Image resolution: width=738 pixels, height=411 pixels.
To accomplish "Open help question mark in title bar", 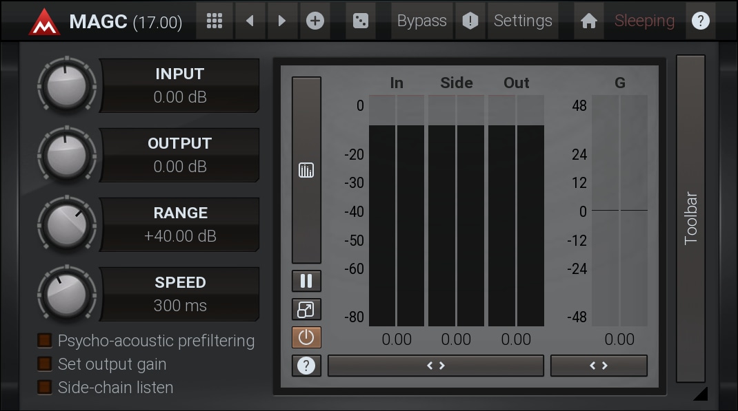I will click(700, 21).
